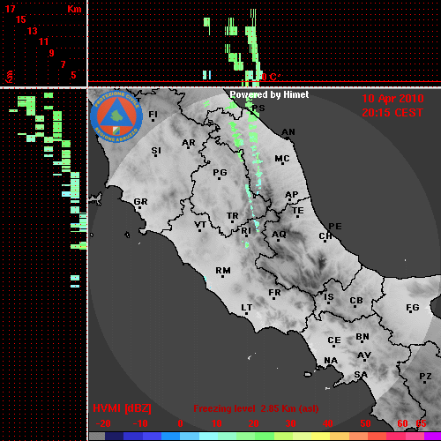441x441 pixels.
Task: Click the FI city marker on the map
Action: 153,120
